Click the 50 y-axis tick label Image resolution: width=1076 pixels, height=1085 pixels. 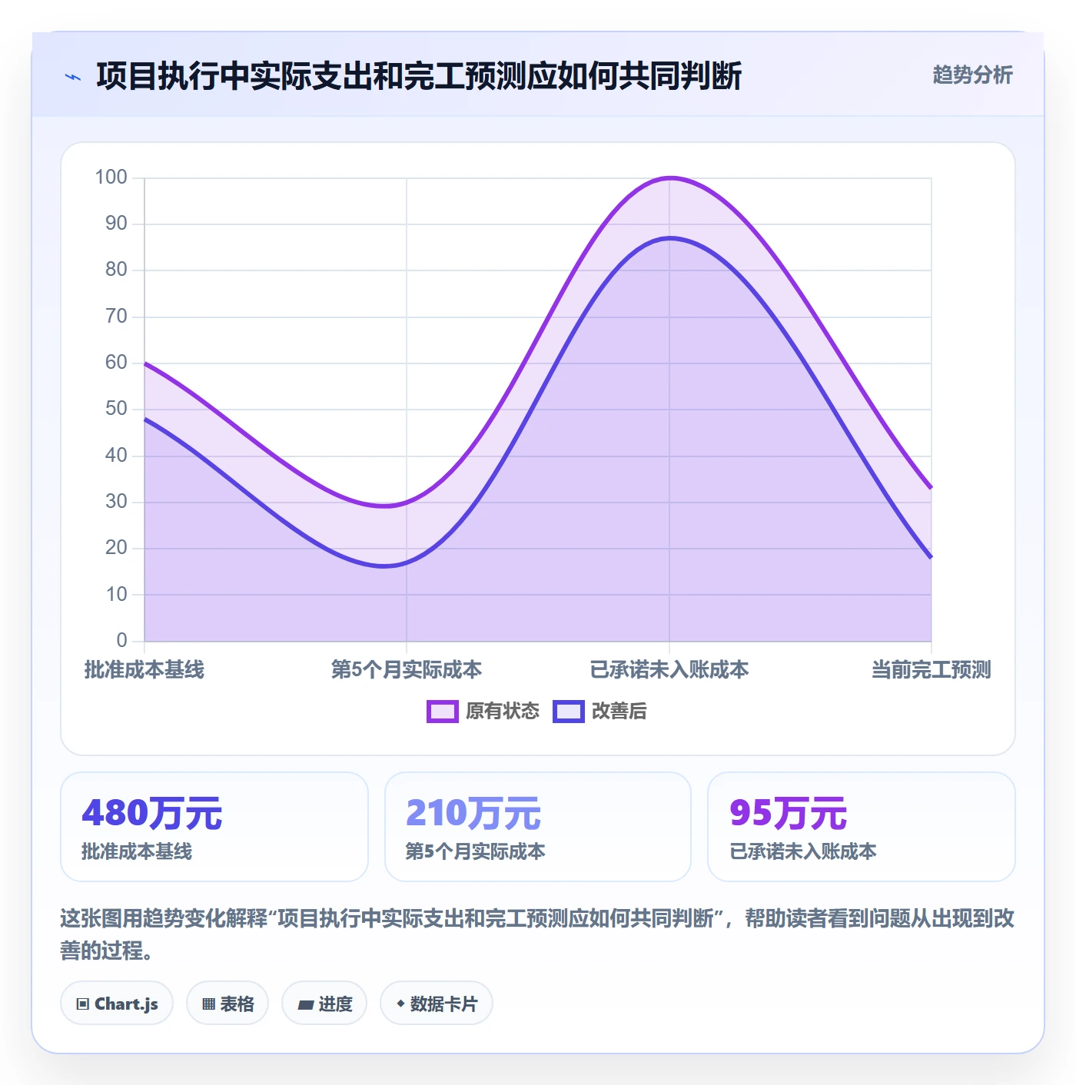click(x=116, y=409)
